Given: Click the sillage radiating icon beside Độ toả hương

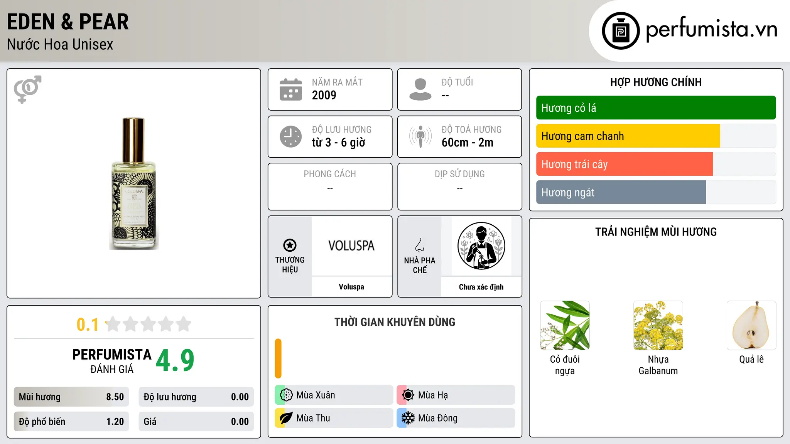Looking at the screenshot, I should coord(420,136).
